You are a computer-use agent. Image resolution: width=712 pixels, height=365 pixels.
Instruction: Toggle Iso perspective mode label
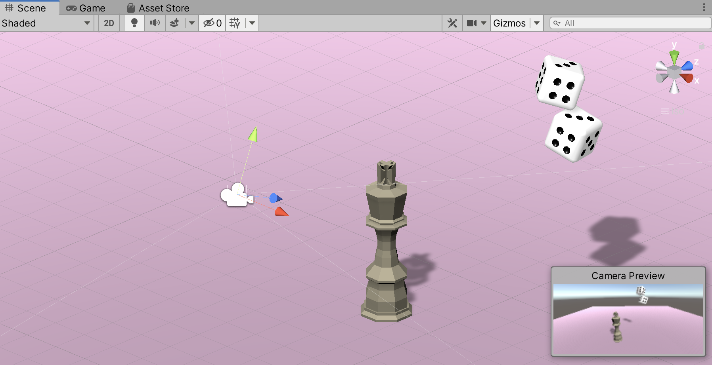tap(673, 112)
